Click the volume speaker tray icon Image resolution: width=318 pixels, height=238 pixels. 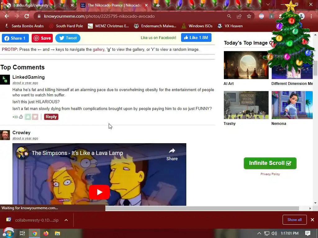point(274,233)
